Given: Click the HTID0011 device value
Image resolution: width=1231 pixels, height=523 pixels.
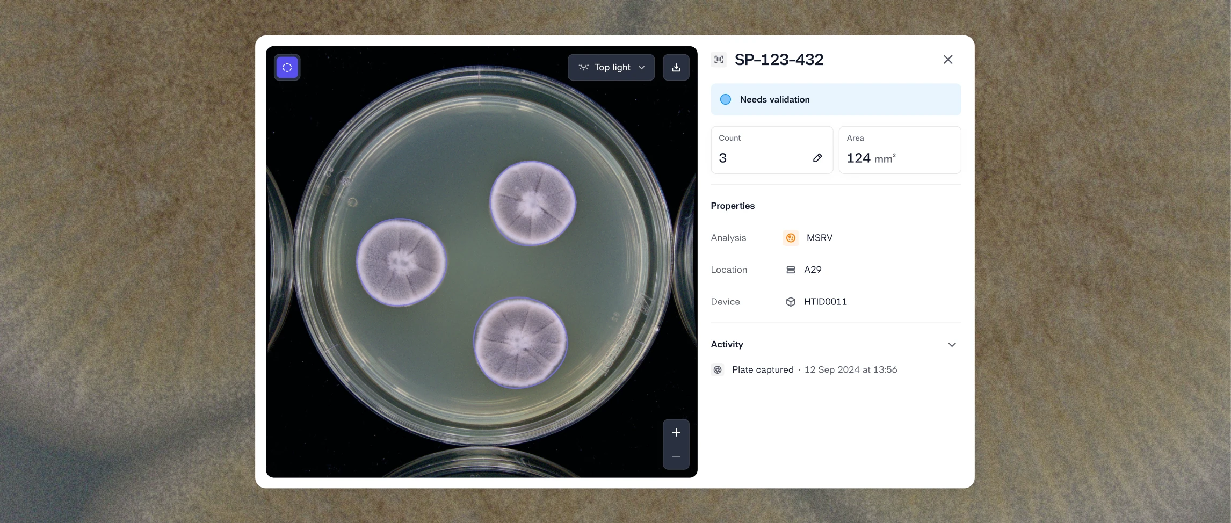Looking at the screenshot, I should [x=826, y=302].
